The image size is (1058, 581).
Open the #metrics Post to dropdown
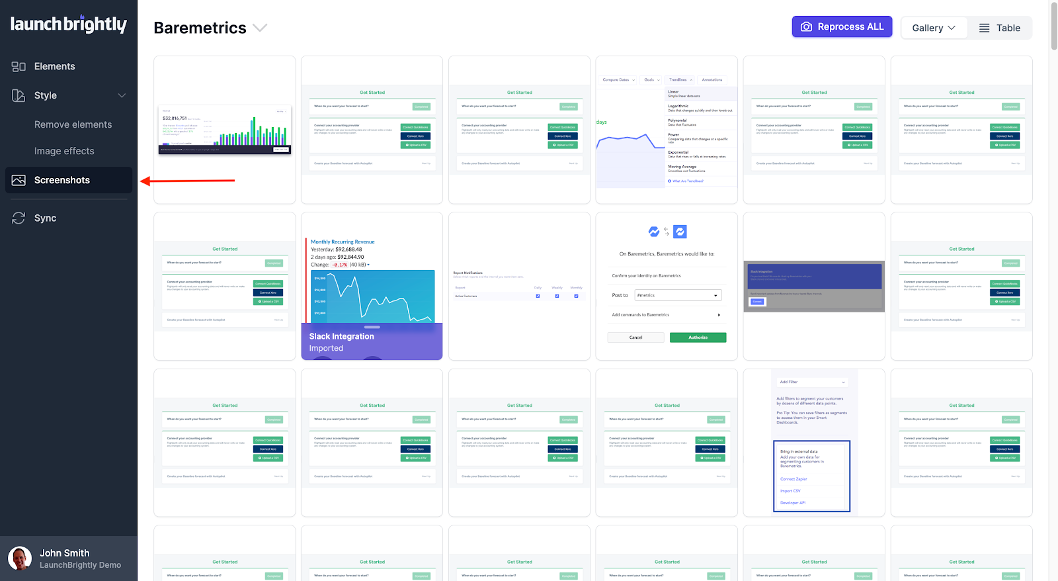pyautogui.click(x=678, y=295)
